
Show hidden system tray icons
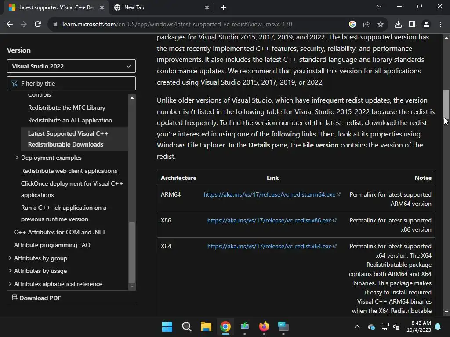357,326
